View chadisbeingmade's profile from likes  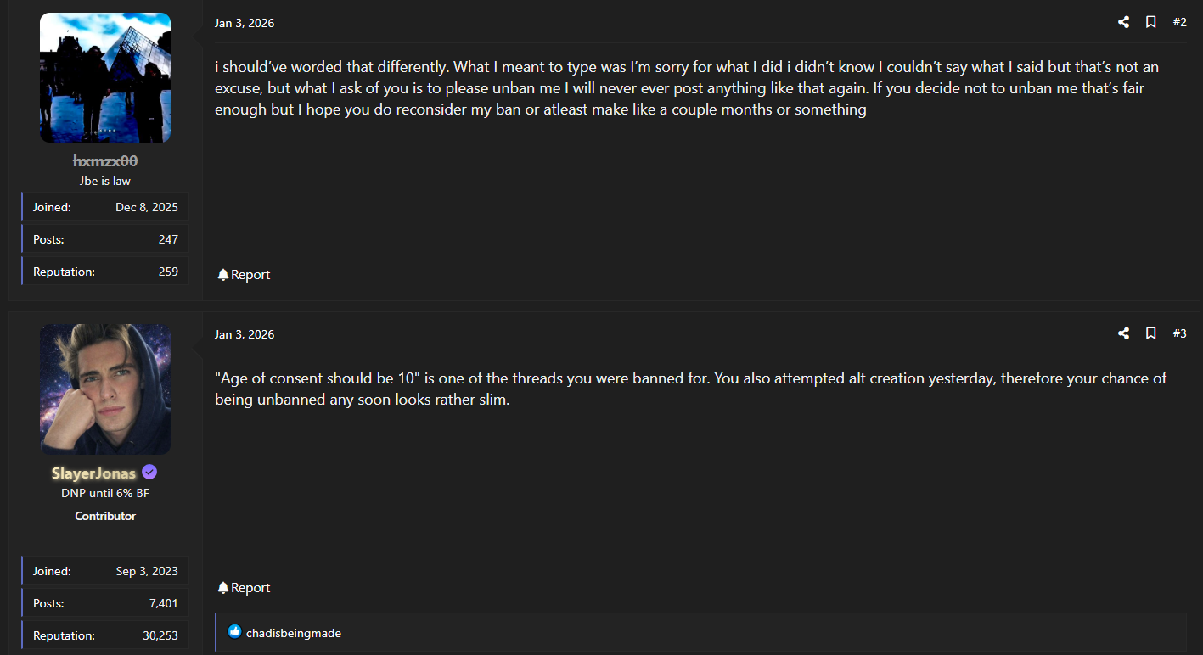pos(294,633)
